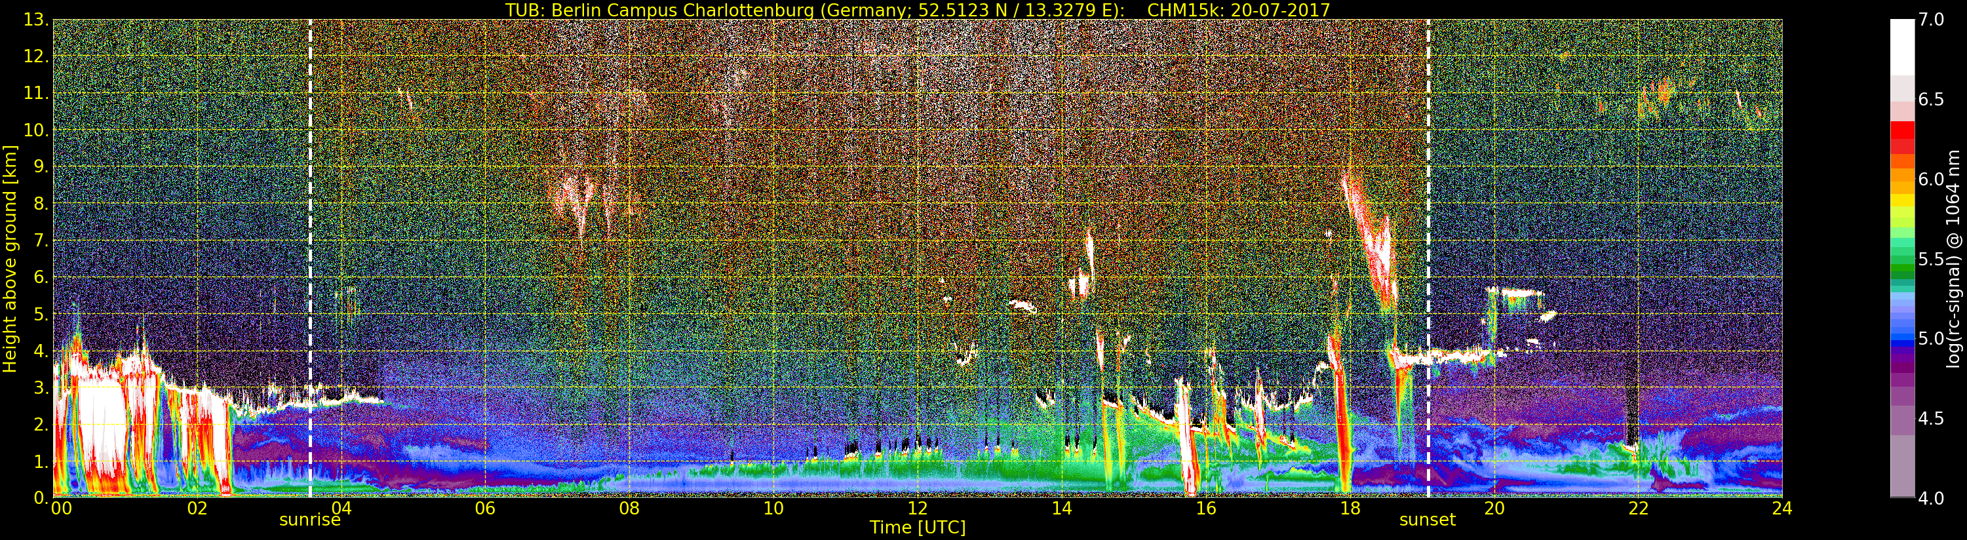Click the sunset label below the axis
Image resolution: width=1967 pixels, height=540 pixels.
tap(1427, 520)
